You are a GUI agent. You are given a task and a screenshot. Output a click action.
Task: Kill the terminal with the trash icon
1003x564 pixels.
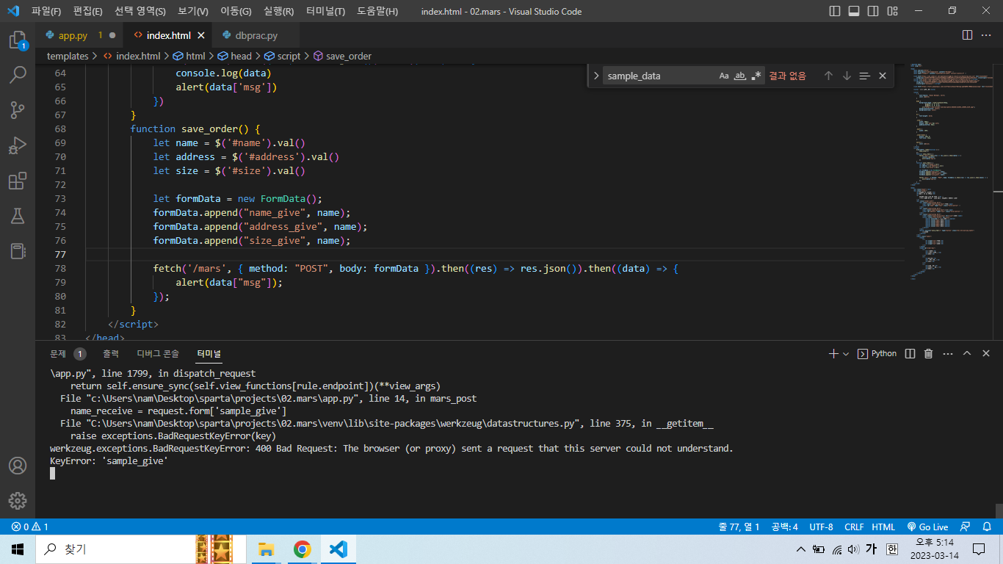928,353
